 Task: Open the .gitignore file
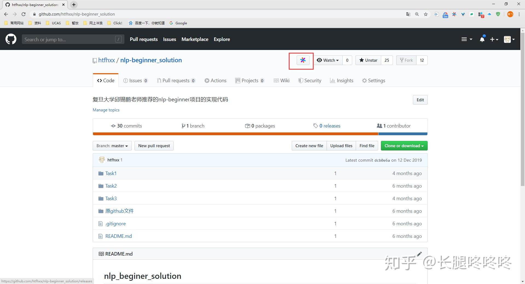point(115,223)
